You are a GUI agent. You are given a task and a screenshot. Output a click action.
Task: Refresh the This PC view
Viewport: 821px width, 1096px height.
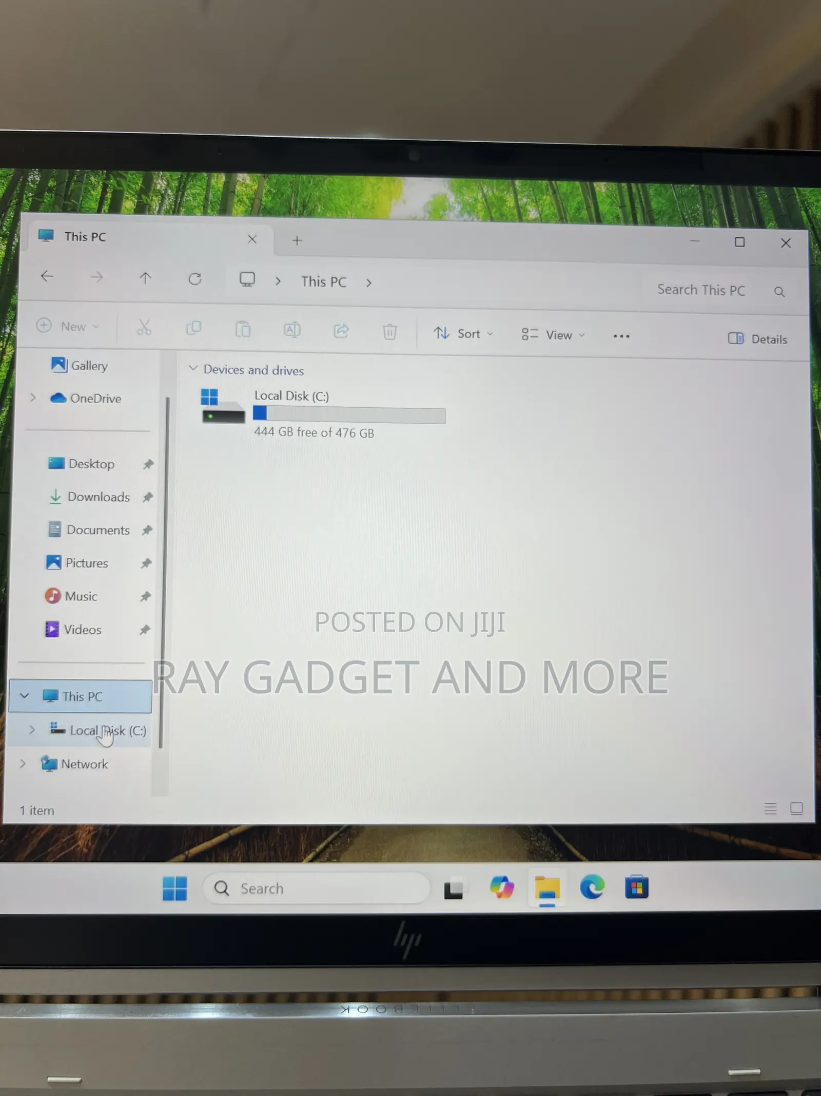(x=195, y=279)
